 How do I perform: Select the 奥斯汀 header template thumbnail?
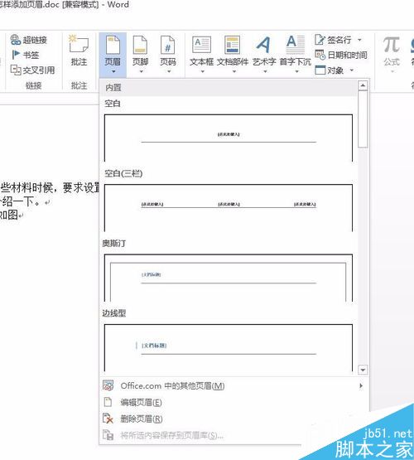click(x=229, y=278)
